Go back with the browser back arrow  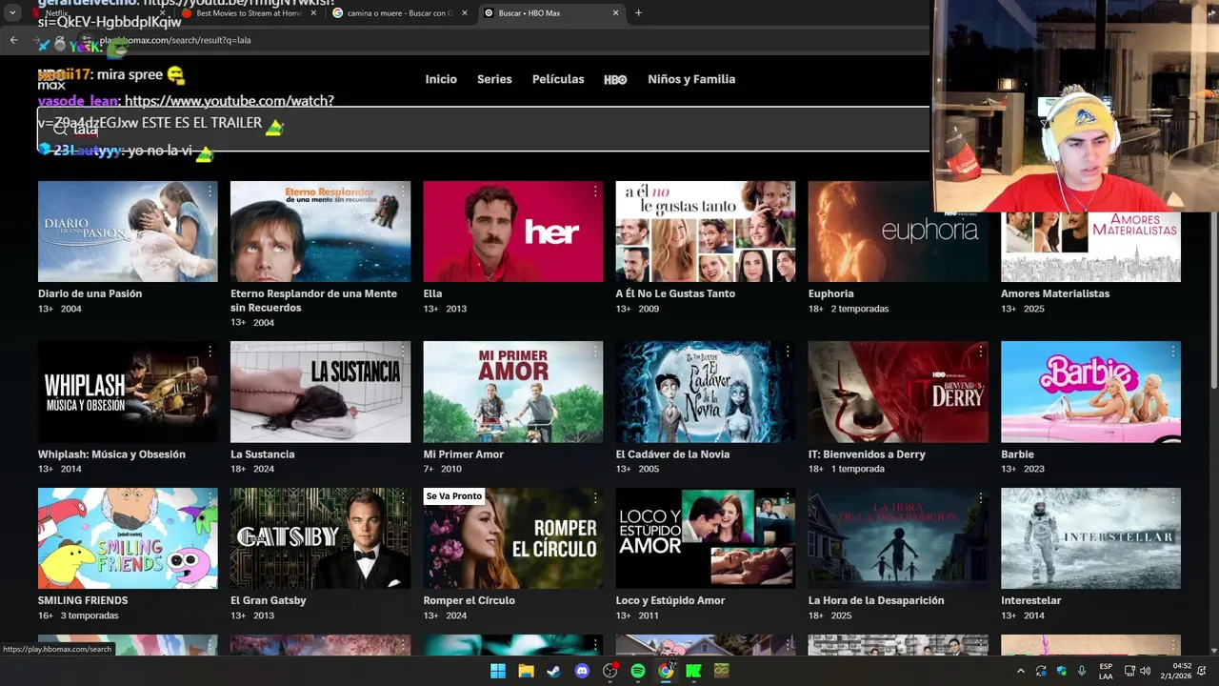coord(13,40)
